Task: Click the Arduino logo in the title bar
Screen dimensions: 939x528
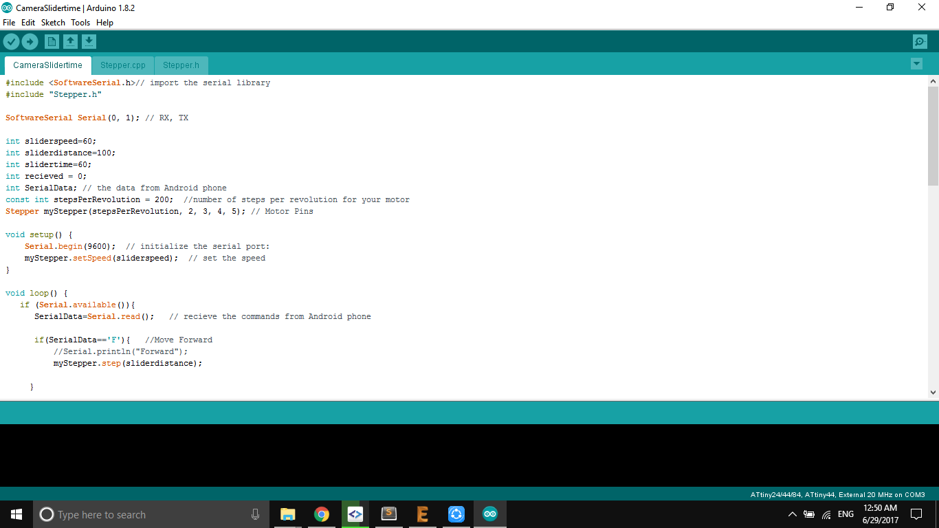Action: (x=7, y=8)
